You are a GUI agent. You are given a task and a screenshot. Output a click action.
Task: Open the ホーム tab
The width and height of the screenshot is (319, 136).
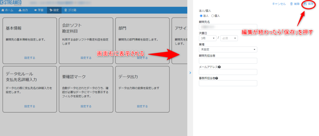7,10
